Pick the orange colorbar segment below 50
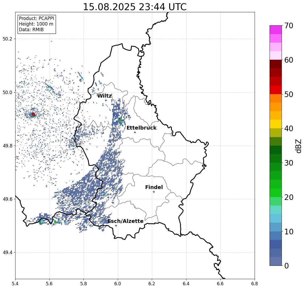Screen dimensions: 305x289 (x=276, y=98)
